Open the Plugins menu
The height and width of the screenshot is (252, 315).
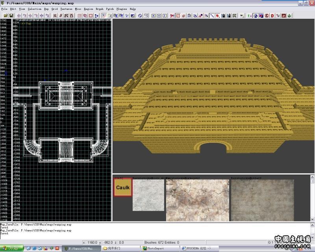[122, 9]
